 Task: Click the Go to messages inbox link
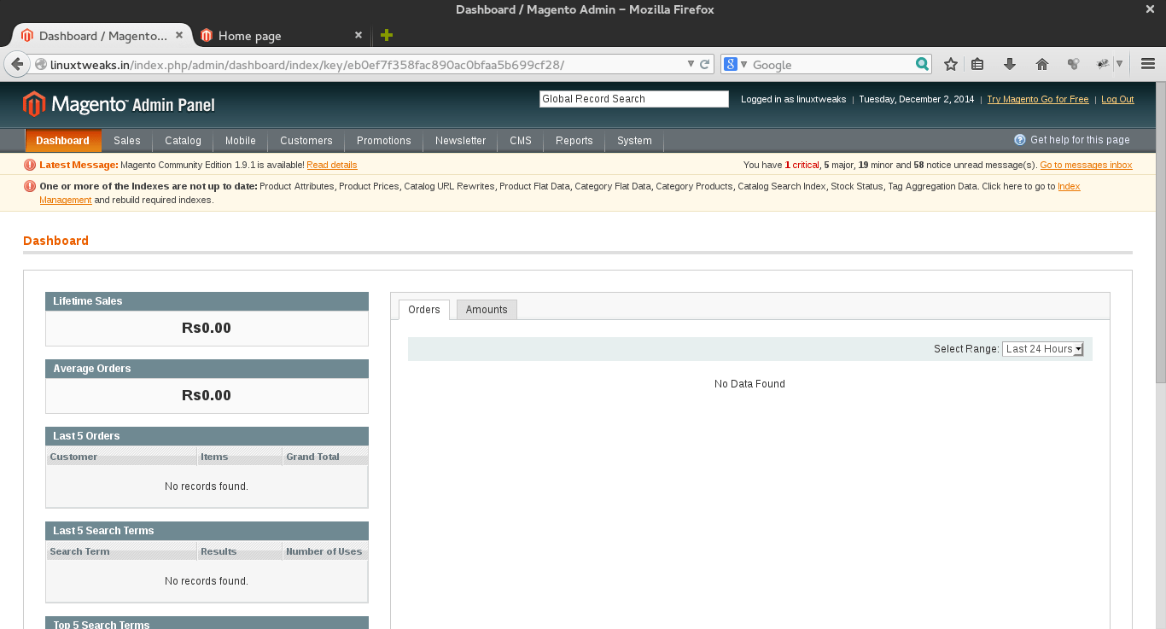tap(1086, 166)
